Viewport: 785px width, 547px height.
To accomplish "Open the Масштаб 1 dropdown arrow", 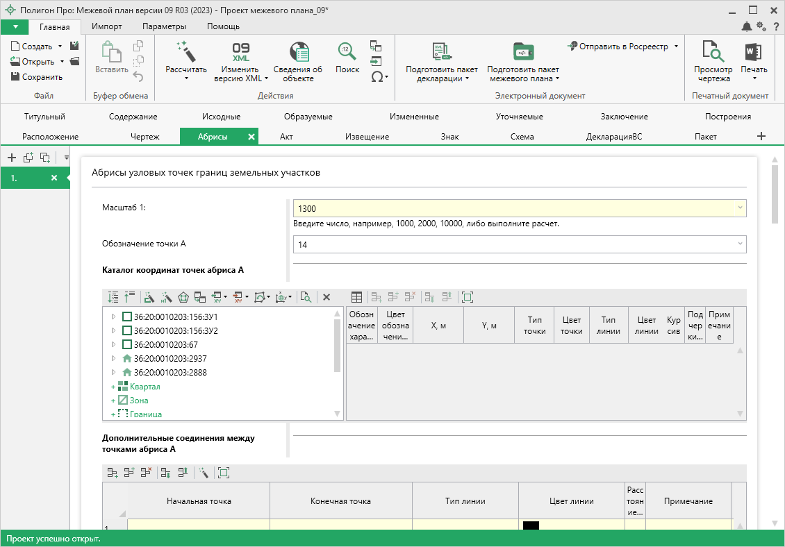I will 740,208.
